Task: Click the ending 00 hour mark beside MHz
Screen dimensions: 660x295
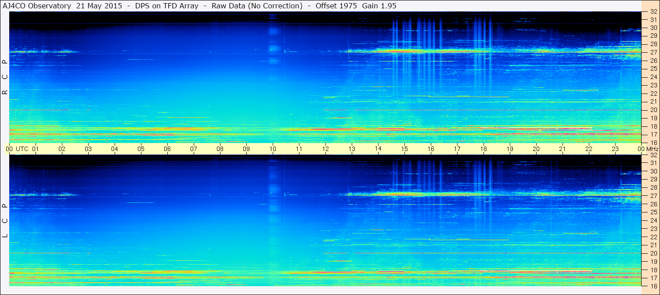Action: coord(642,149)
